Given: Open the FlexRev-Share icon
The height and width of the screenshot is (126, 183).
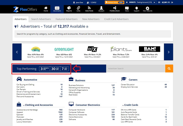Looking at the screenshot, I should (x=114, y=8).
